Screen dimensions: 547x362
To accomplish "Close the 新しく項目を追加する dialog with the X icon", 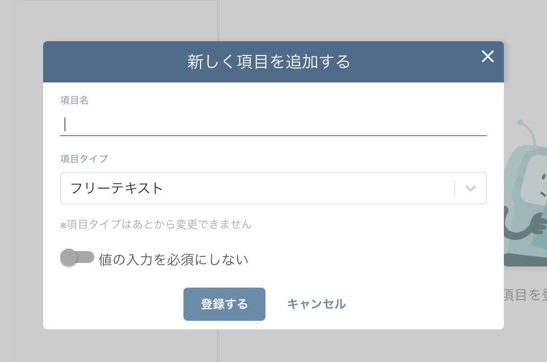I will tap(487, 56).
